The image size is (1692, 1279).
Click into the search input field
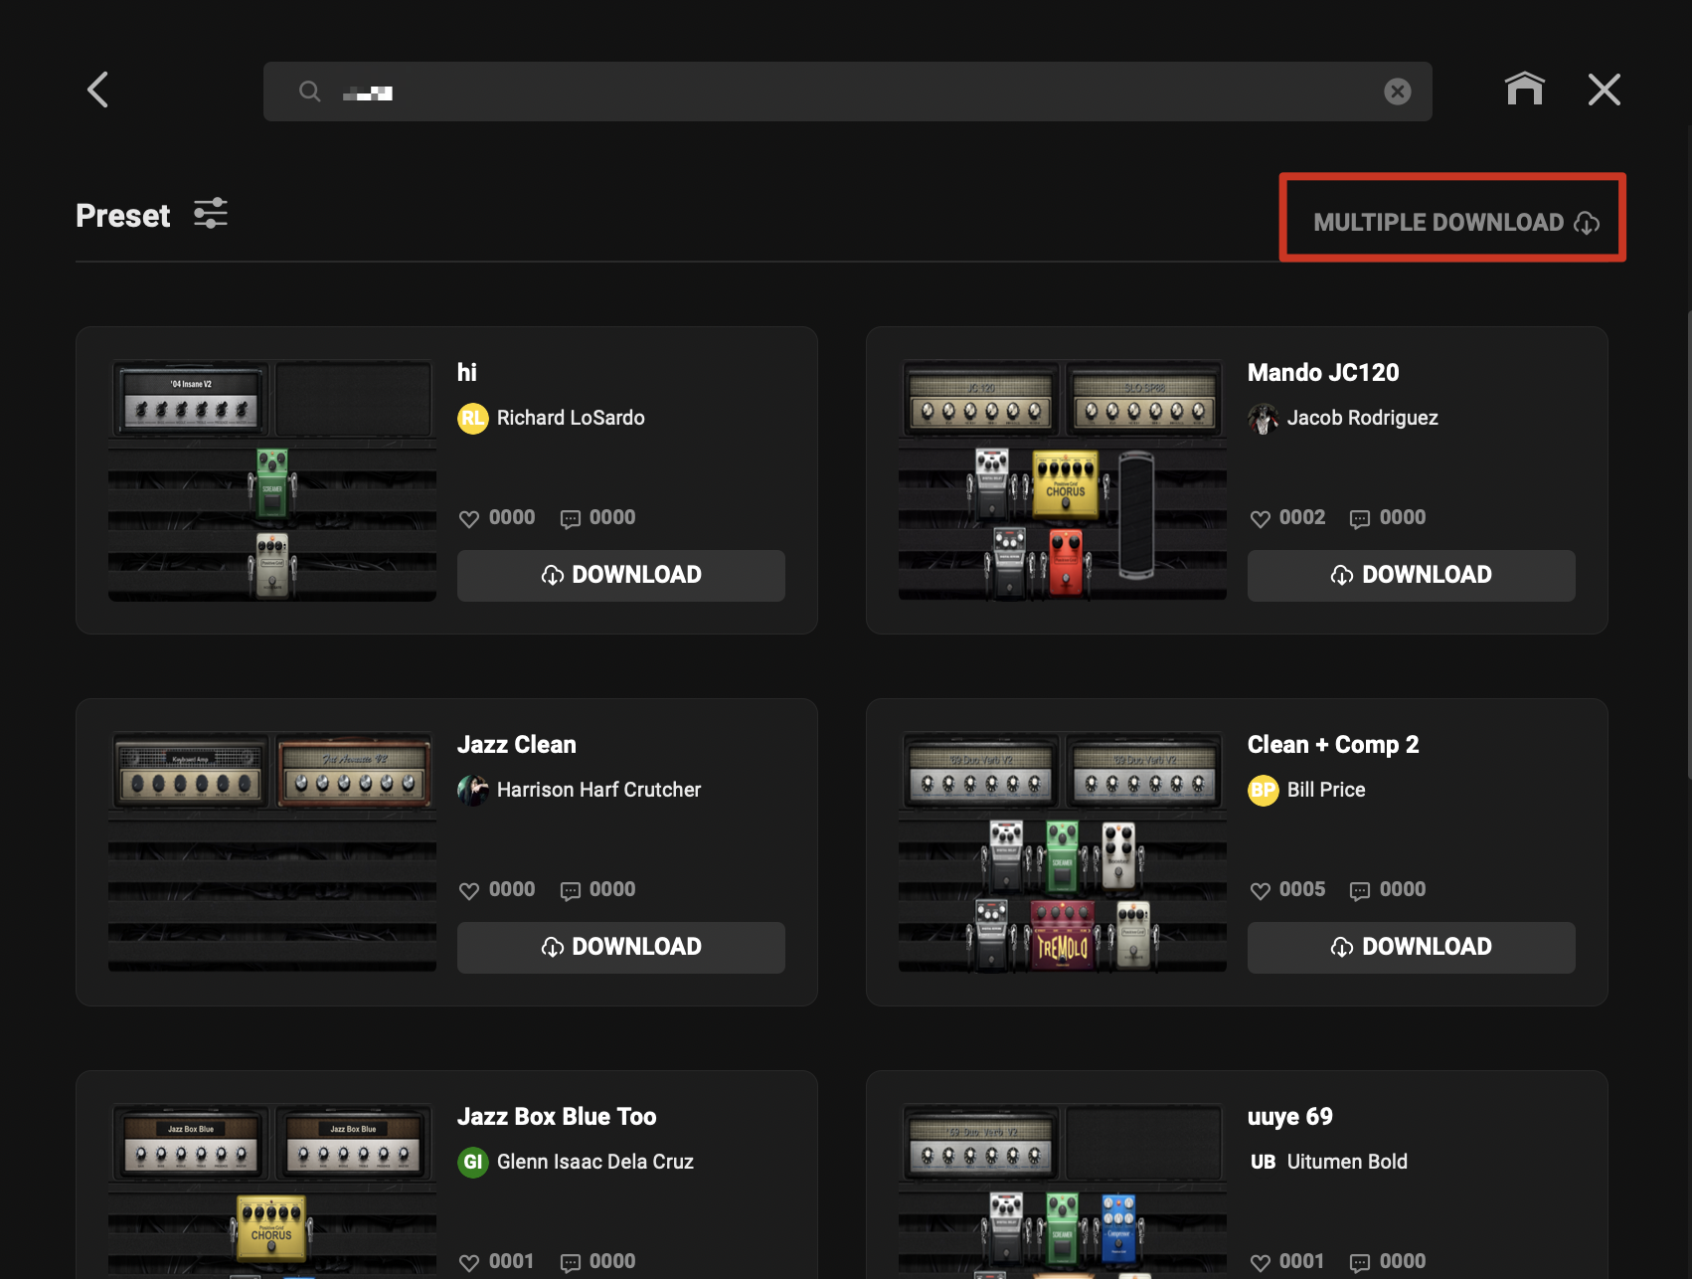tap(847, 91)
